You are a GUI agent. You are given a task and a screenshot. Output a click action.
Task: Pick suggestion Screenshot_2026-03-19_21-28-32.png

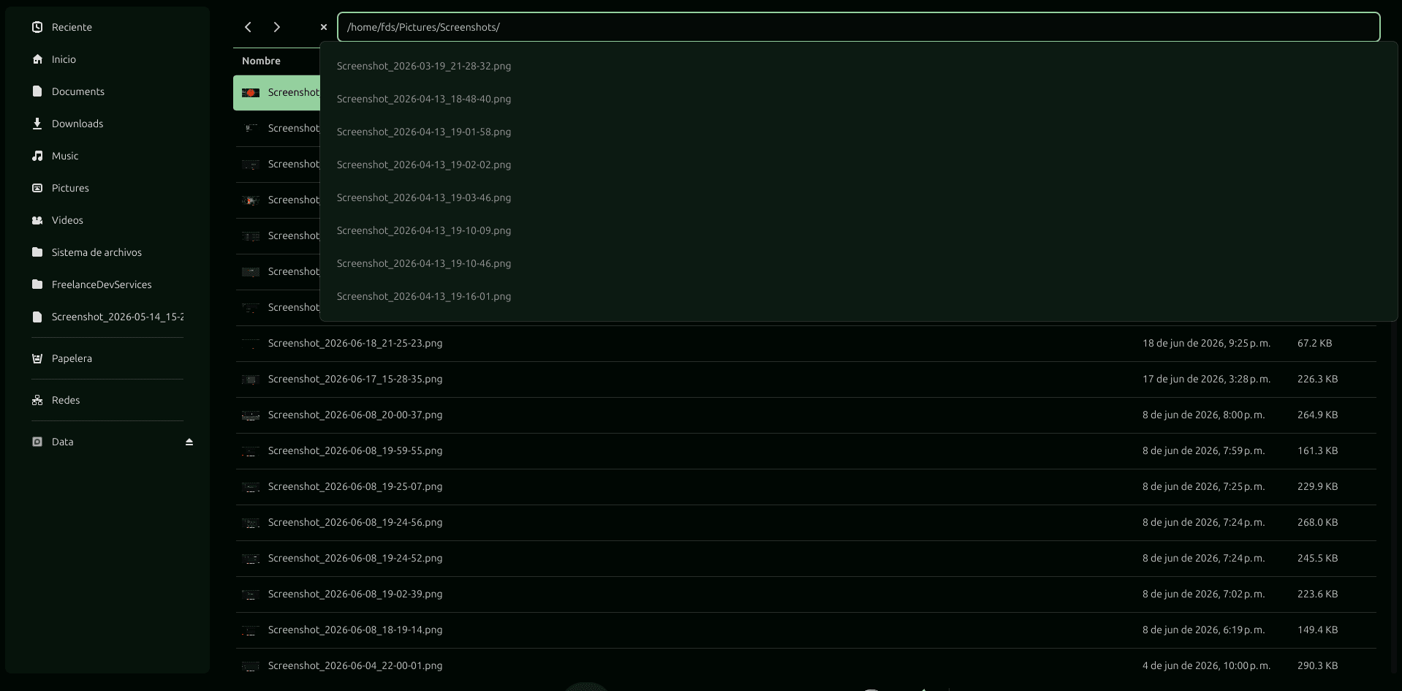pyautogui.click(x=858, y=66)
